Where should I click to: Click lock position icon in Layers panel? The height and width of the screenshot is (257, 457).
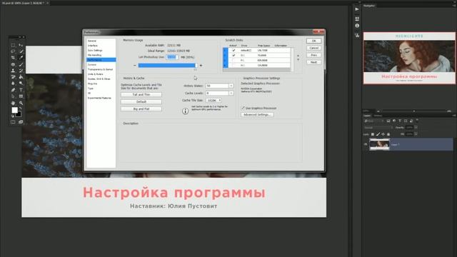click(383, 134)
